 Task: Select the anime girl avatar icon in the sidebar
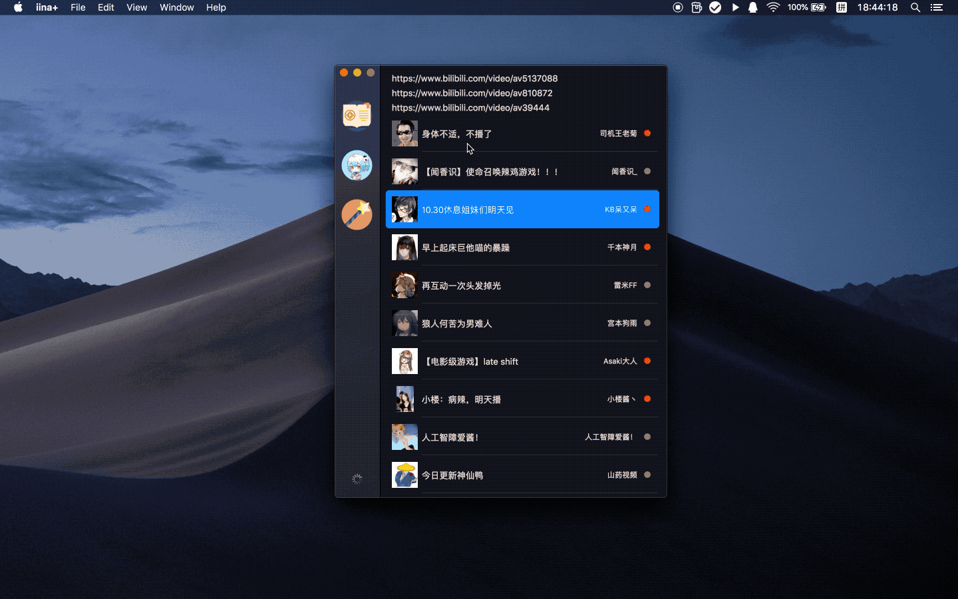point(357,165)
